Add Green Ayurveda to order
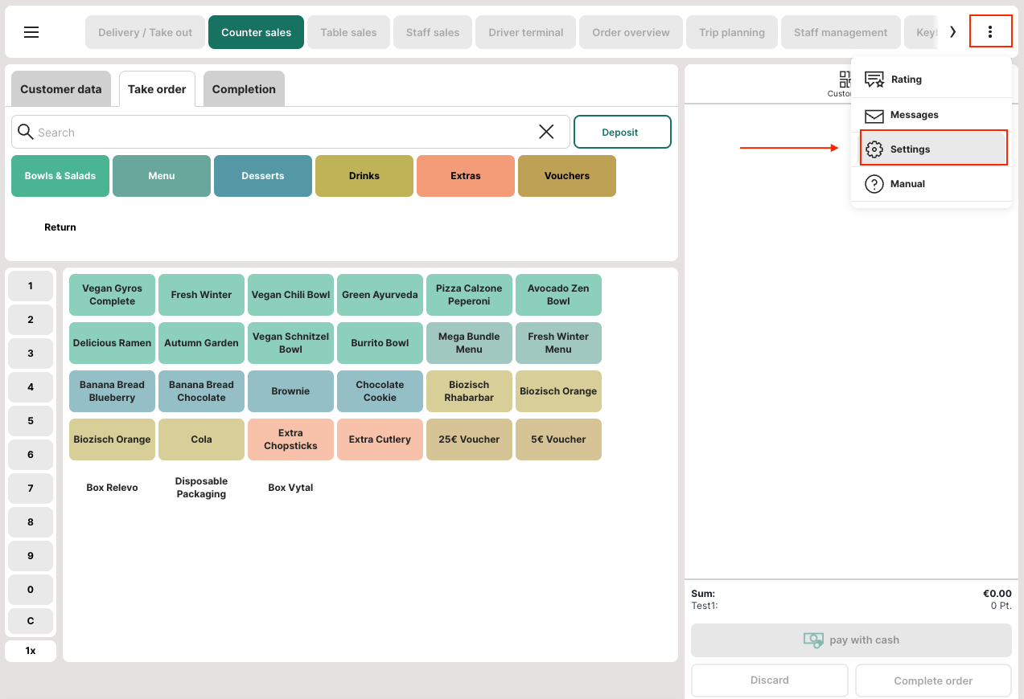The height and width of the screenshot is (699, 1024). point(380,295)
